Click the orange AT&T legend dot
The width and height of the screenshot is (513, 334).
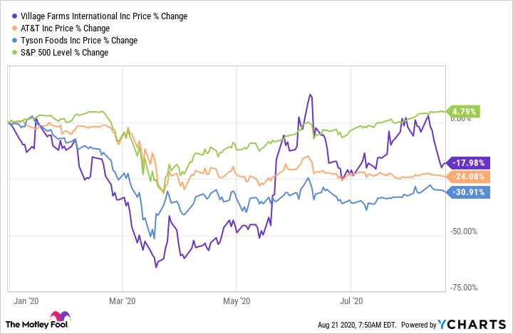coord(8,28)
